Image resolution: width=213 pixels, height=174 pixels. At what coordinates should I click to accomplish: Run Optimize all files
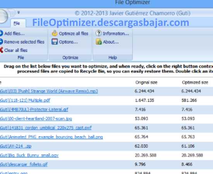tap(74, 34)
